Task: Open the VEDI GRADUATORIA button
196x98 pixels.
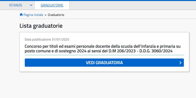Action: (104, 63)
